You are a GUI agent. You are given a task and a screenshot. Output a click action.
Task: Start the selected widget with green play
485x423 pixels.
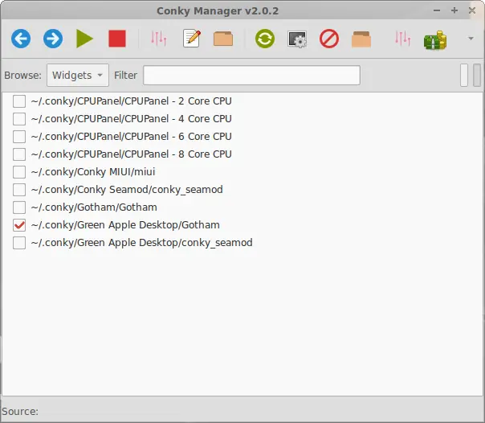[x=85, y=39]
